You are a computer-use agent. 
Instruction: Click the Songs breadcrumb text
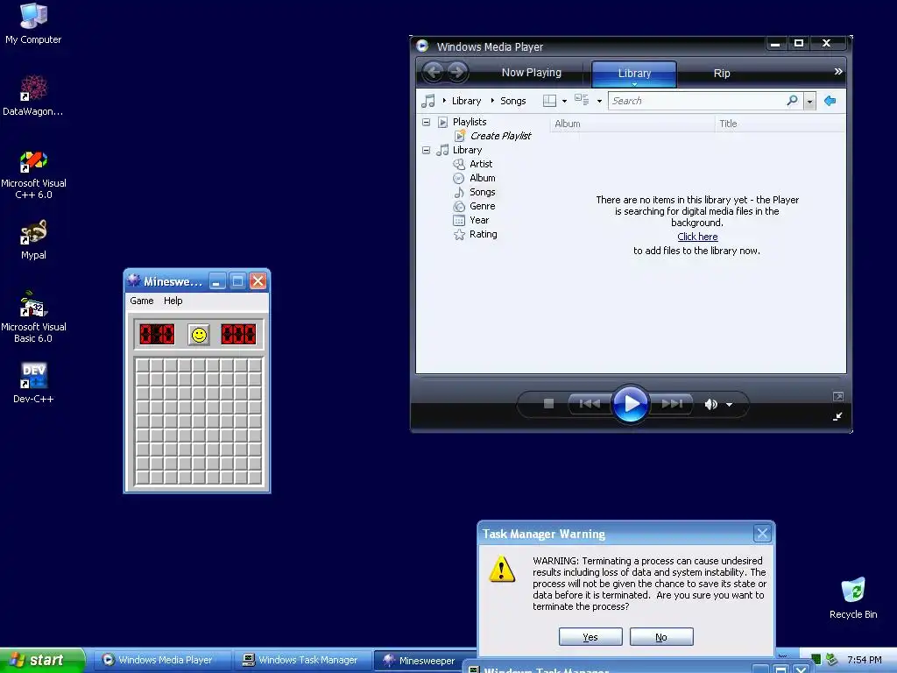[512, 101]
